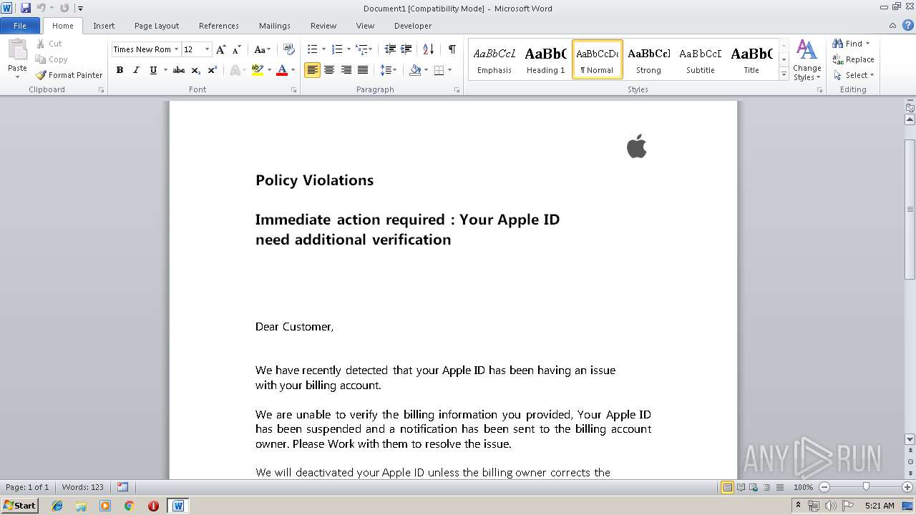The height and width of the screenshot is (515, 916).
Task: Apply red font color
Action: tap(282, 70)
